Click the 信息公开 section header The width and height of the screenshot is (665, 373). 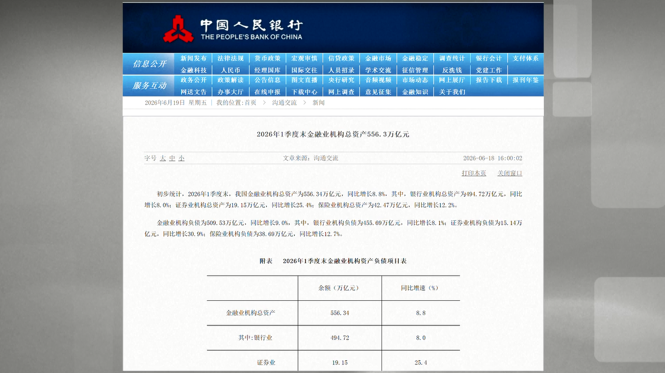(x=149, y=64)
